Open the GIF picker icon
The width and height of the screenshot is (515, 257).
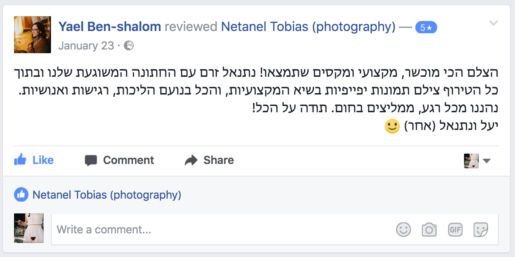click(x=455, y=230)
